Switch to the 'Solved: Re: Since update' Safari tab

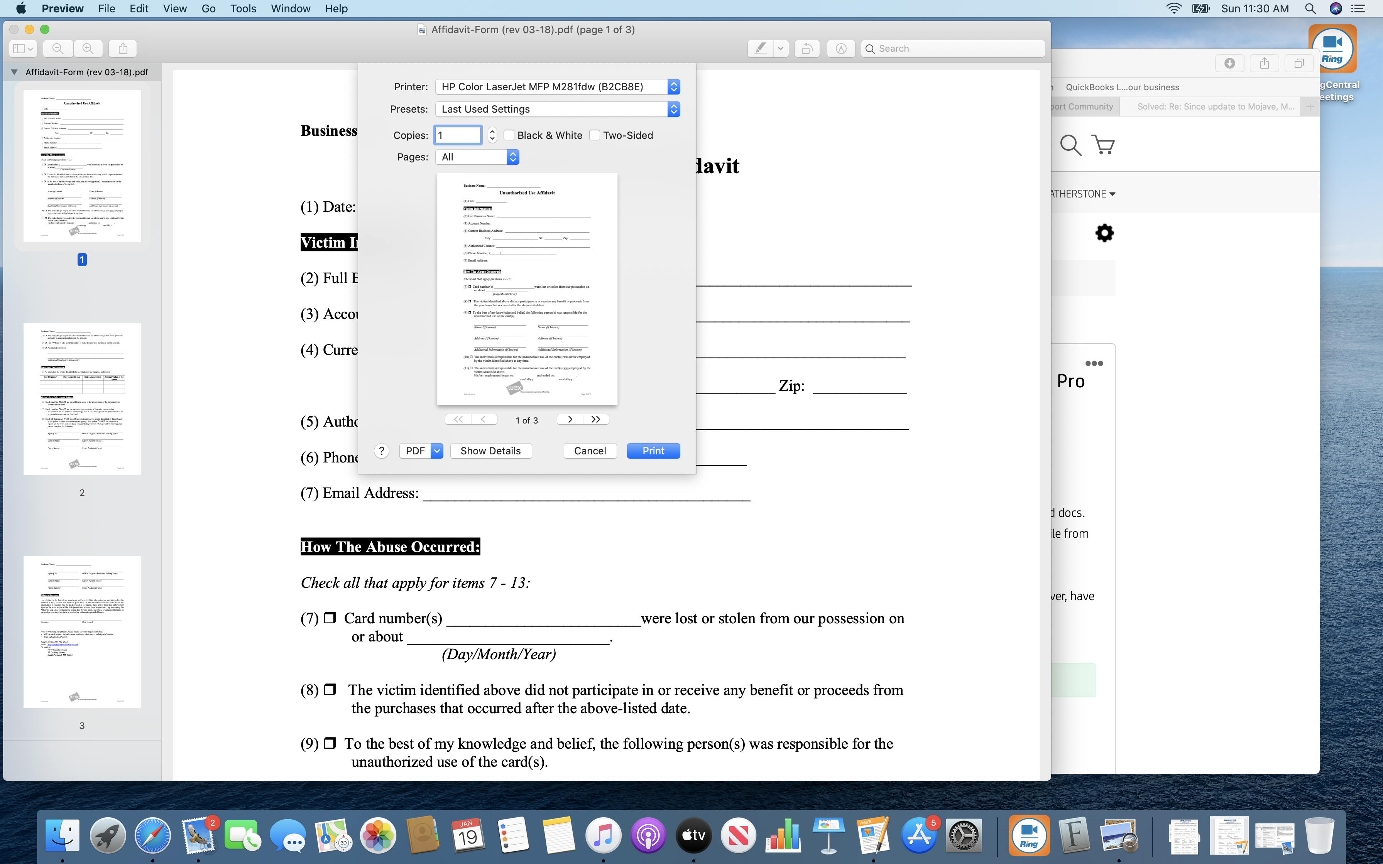coord(1210,107)
